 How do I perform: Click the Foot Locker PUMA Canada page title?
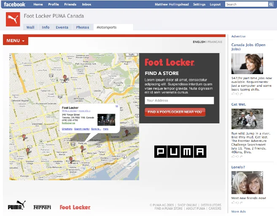(x=54, y=16)
